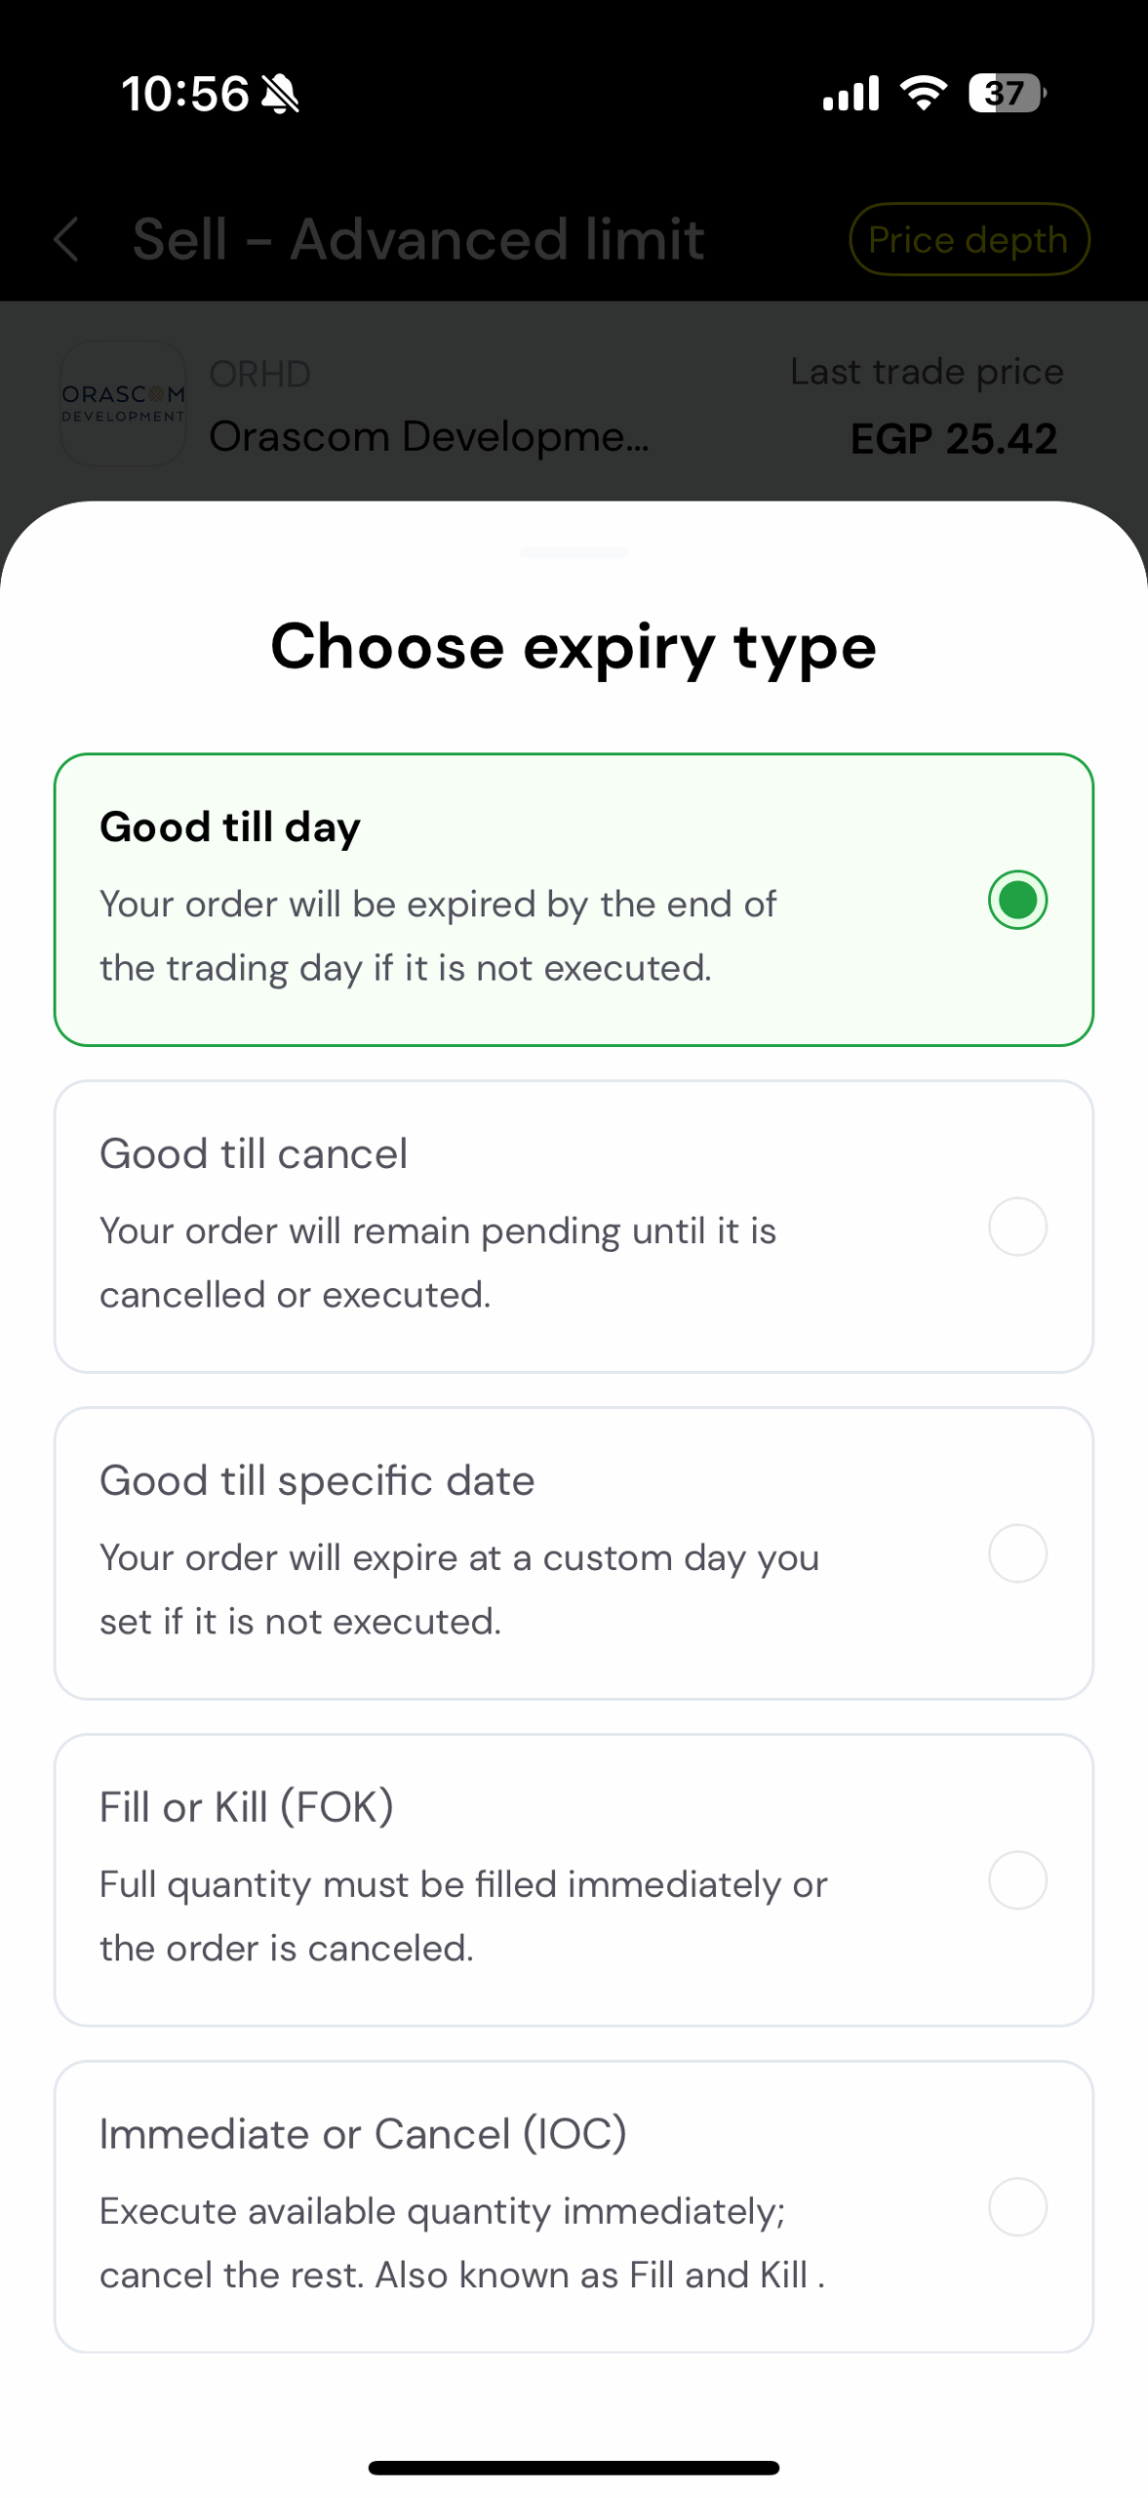The height and width of the screenshot is (2498, 1148).
Task: Tap the home indicator bar
Action: click(x=574, y=2468)
